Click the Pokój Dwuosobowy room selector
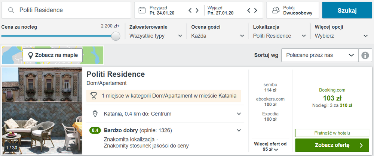Image resolution: width=374 pixels, height=156 pixels. [293, 10]
